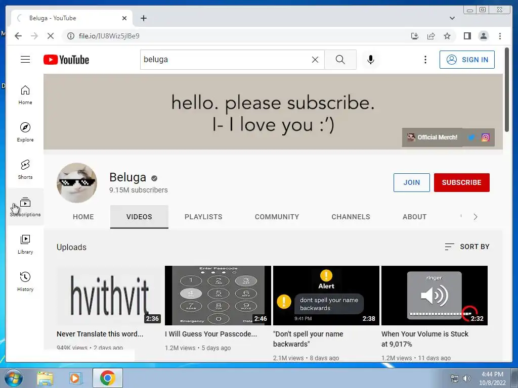Screen dimensions: 518x388
Task: Open Windows Explorer from taskbar
Action: 45,378
